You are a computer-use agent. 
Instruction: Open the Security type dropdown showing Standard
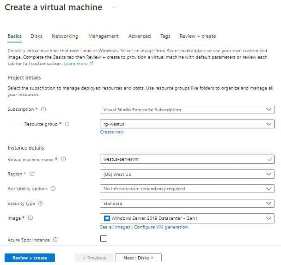point(187,203)
